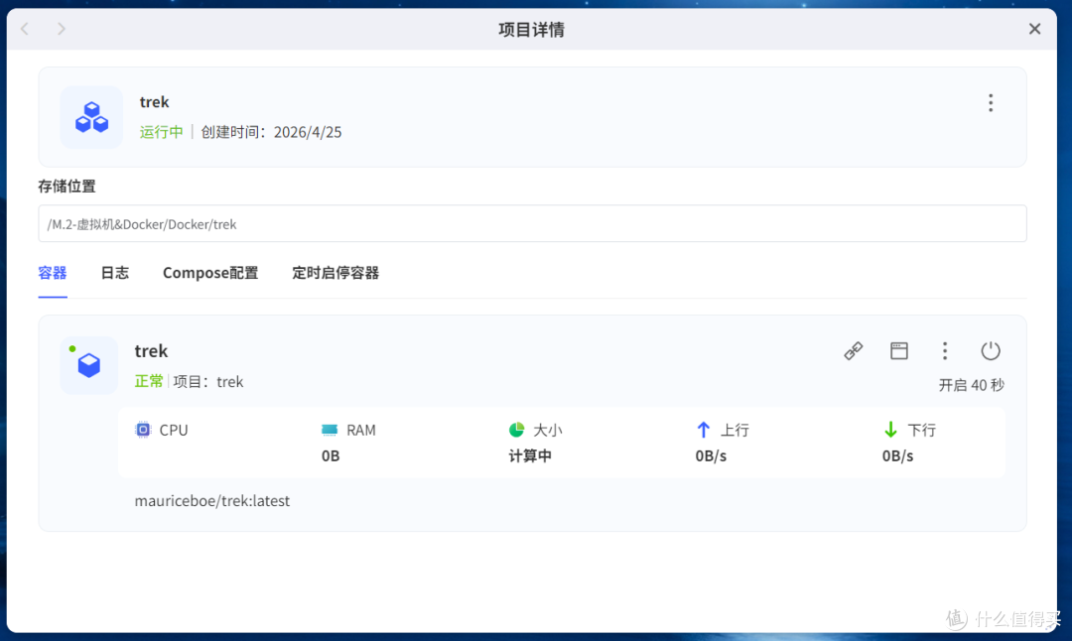Click the 大小 pie chart icon
The width and height of the screenshot is (1072, 641).
[516, 430]
